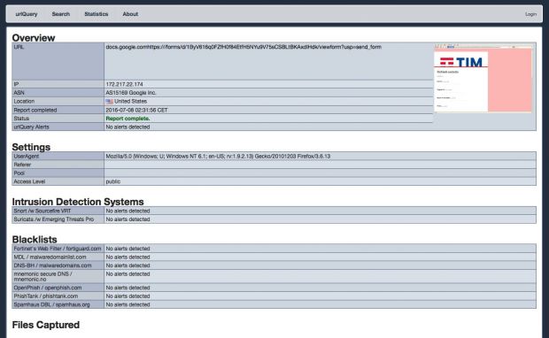Click the OpenPhish / openphish.com row label
This screenshot has height=338, width=549.
click(48, 288)
